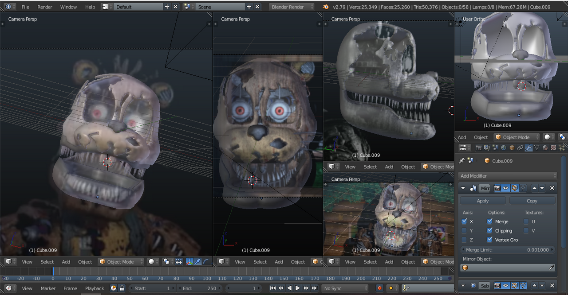Viewport: 568px width, 295px height.
Task: Open the Object properties tab (orange cube)
Action: tap(512, 148)
